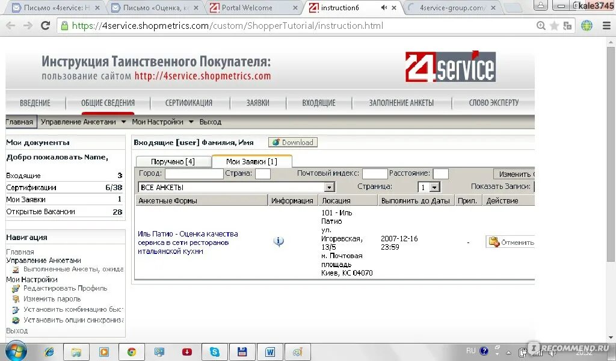Open the media player taskbar icon

click(x=103, y=351)
